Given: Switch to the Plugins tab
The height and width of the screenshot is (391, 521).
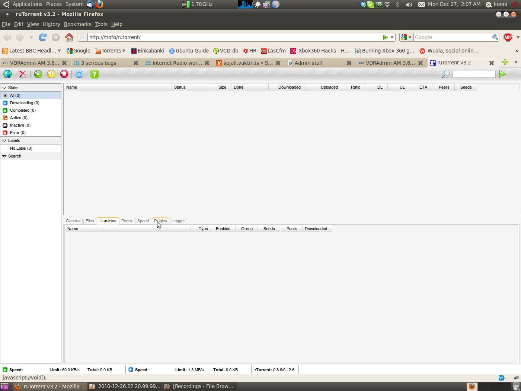Looking at the screenshot, I should [x=161, y=221].
